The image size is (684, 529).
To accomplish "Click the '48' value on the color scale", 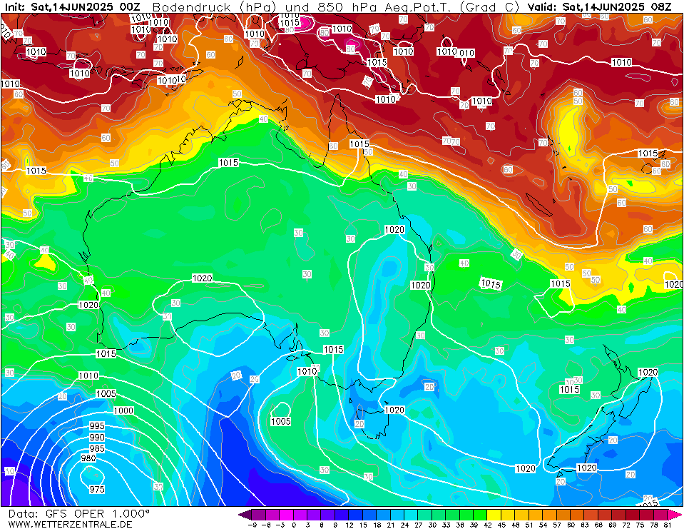I will click(515, 525).
